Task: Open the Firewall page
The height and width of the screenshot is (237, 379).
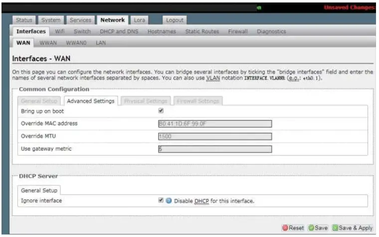Action: [238, 31]
